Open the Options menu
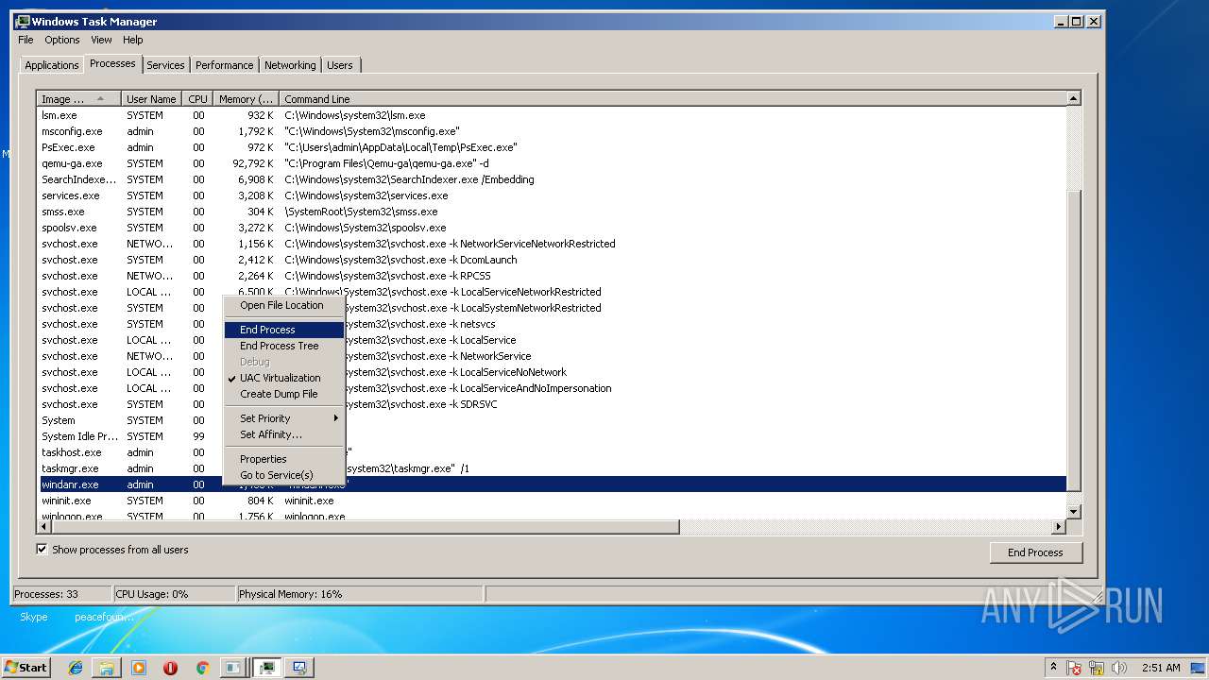This screenshot has height=680, width=1209. coord(62,40)
